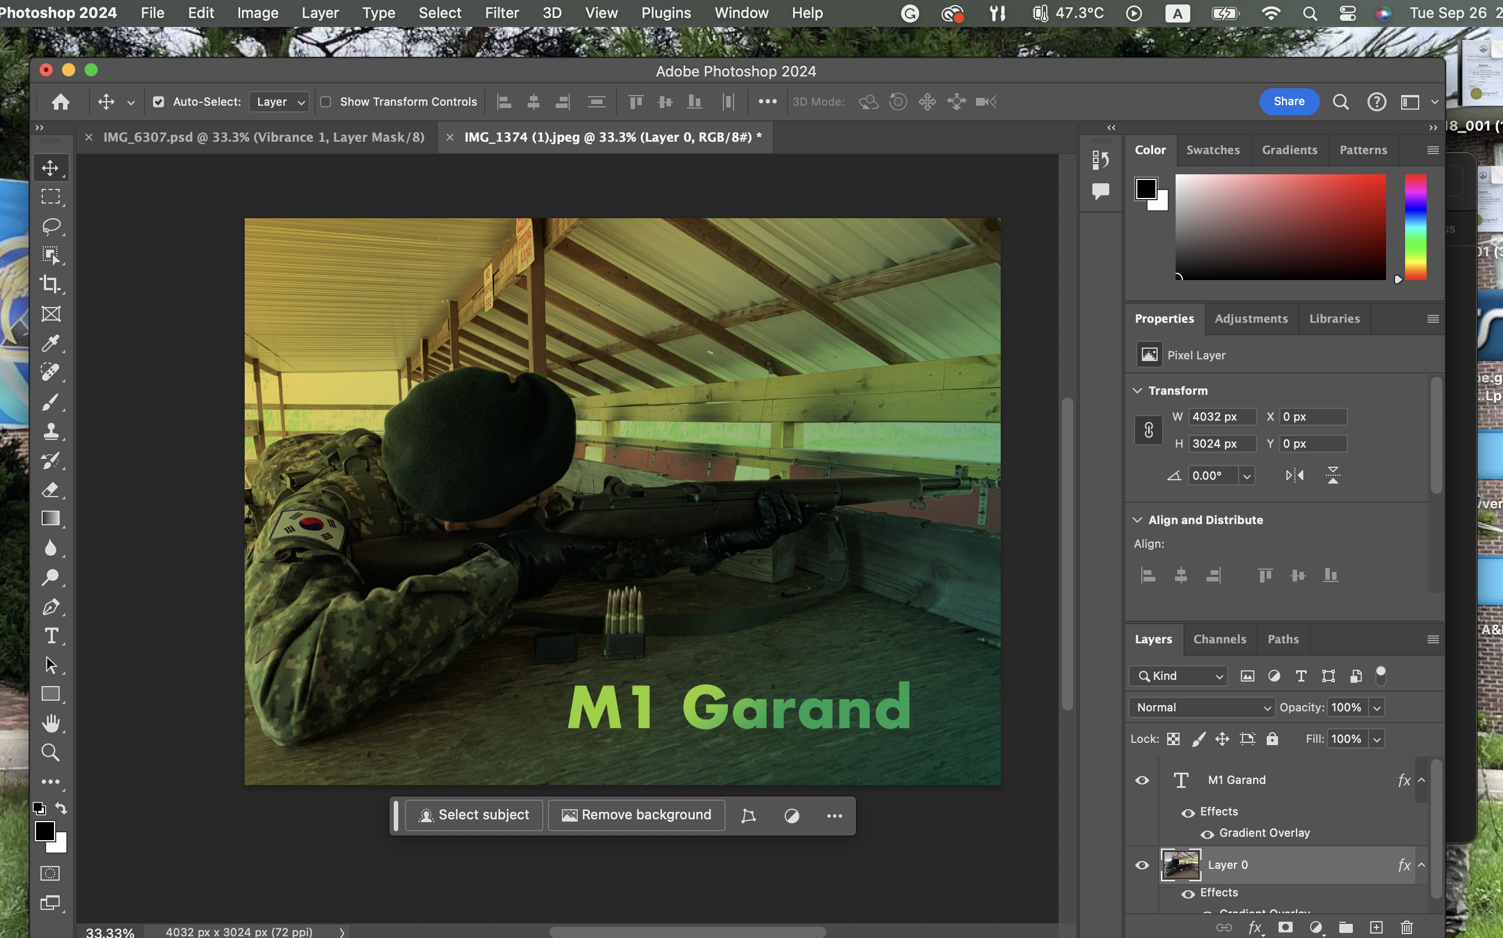The height and width of the screenshot is (938, 1503).
Task: Click the Select subject button
Action: [474, 815]
